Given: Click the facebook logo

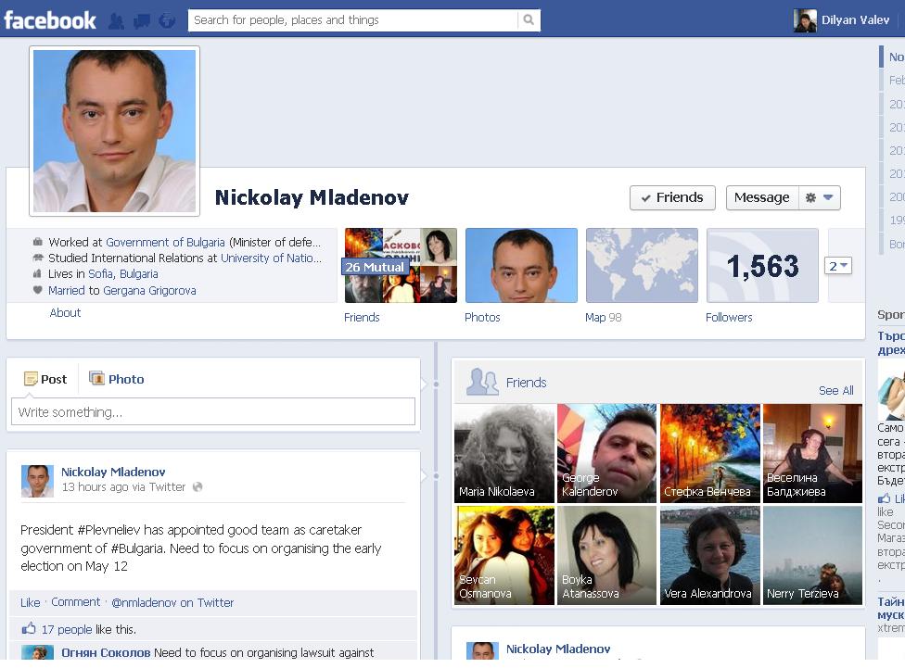Looking at the screenshot, I should coord(50,20).
